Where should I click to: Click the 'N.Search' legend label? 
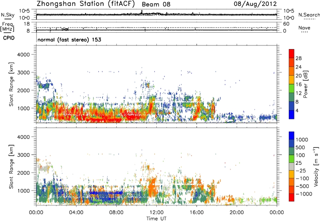click(x=309, y=15)
